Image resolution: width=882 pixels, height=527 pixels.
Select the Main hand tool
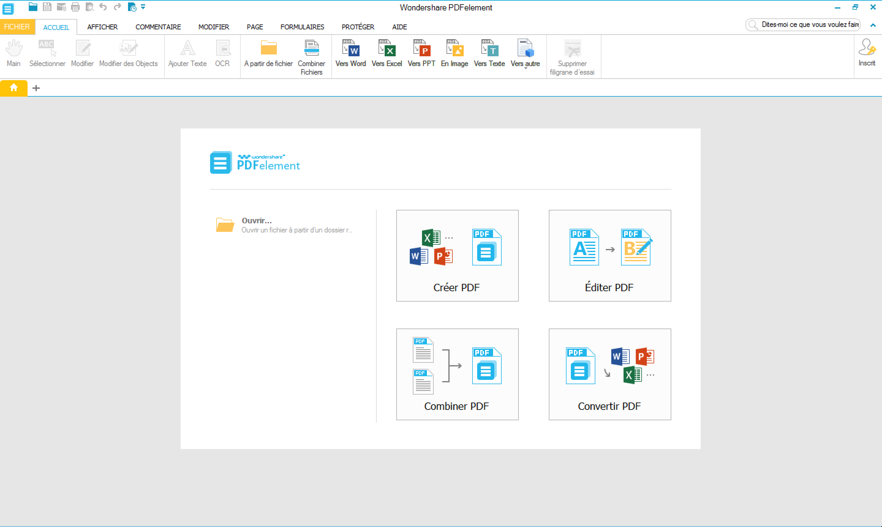(x=14, y=53)
